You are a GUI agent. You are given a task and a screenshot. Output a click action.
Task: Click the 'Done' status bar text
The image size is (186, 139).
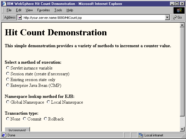[11, 135]
